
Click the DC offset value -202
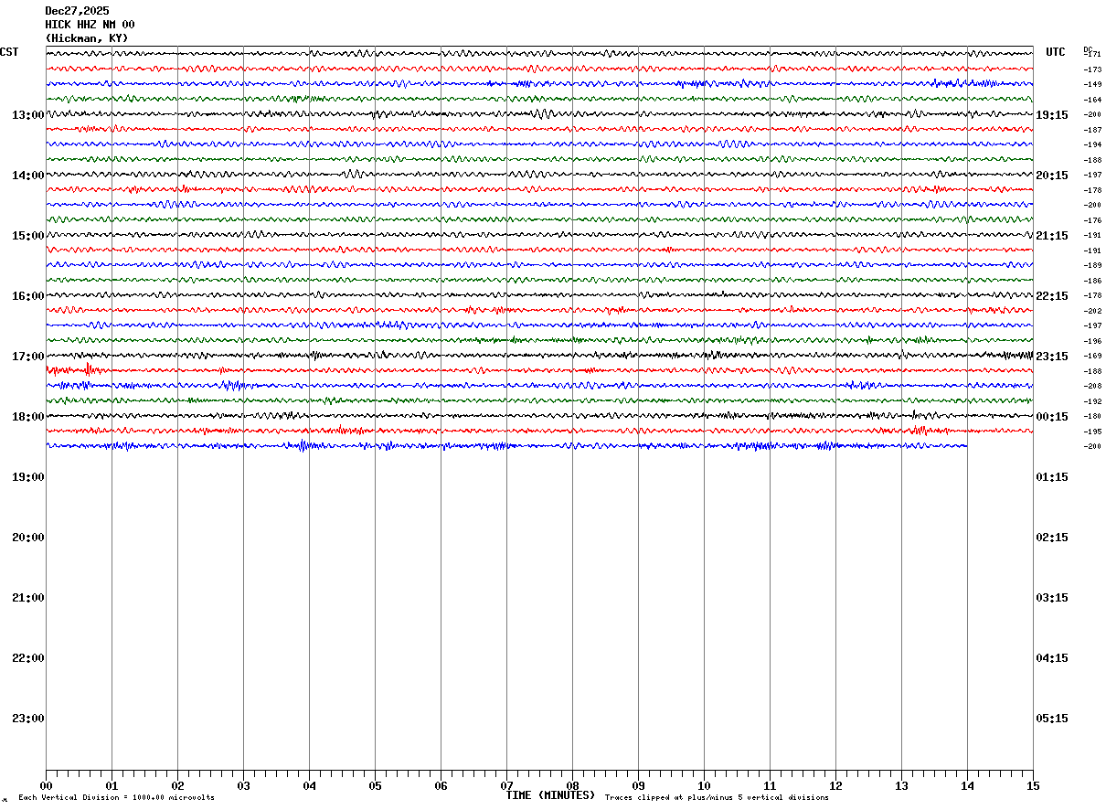[1092, 311]
